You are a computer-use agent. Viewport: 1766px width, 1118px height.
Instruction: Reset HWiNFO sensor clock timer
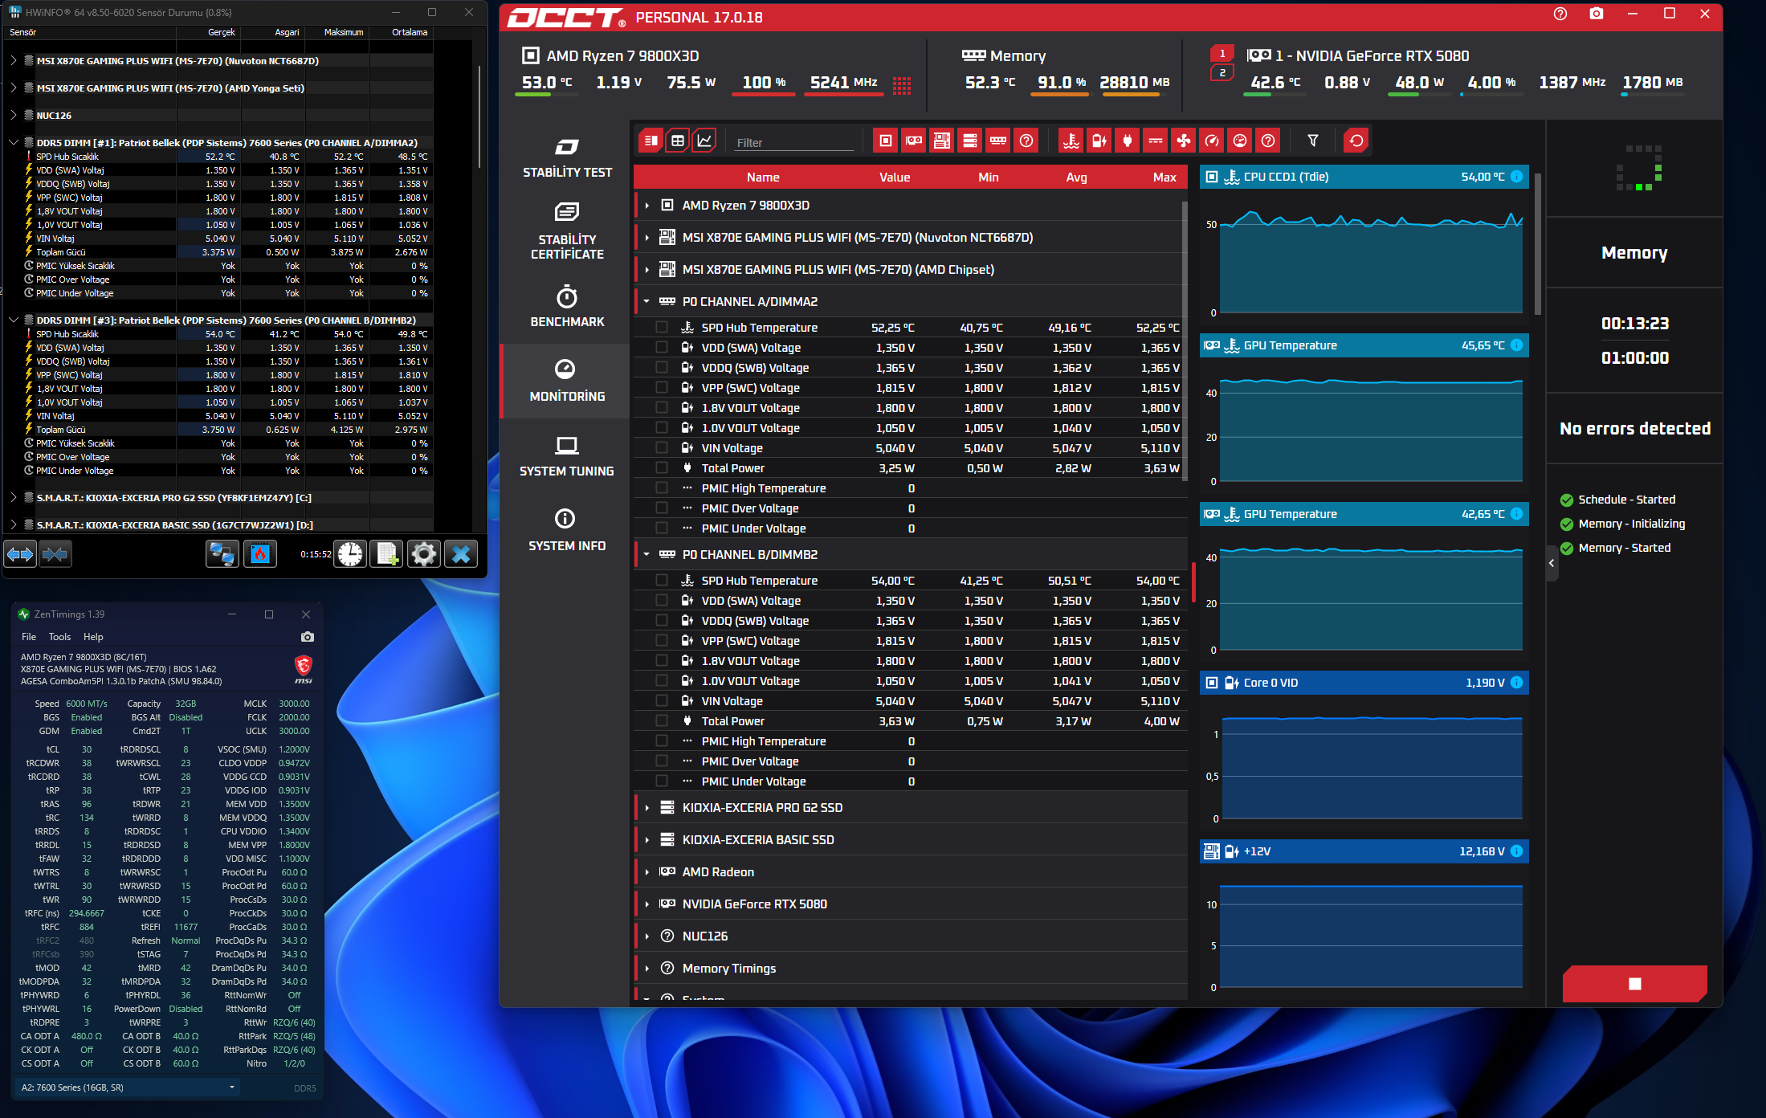coord(351,553)
